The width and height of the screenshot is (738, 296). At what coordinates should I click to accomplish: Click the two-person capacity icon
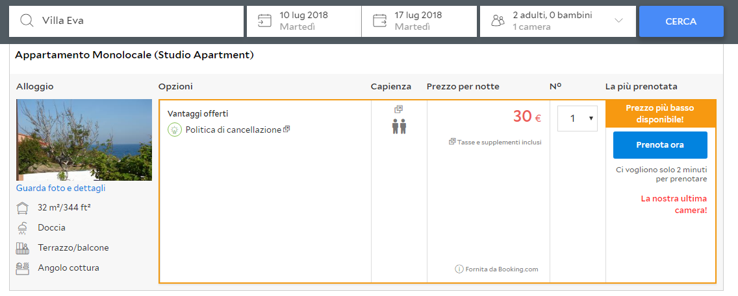399,126
